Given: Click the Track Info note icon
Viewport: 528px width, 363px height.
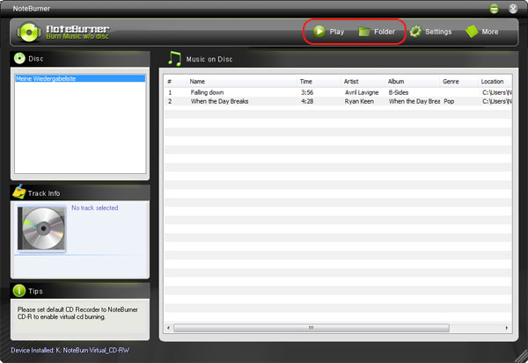Looking at the screenshot, I should coord(19,192).
